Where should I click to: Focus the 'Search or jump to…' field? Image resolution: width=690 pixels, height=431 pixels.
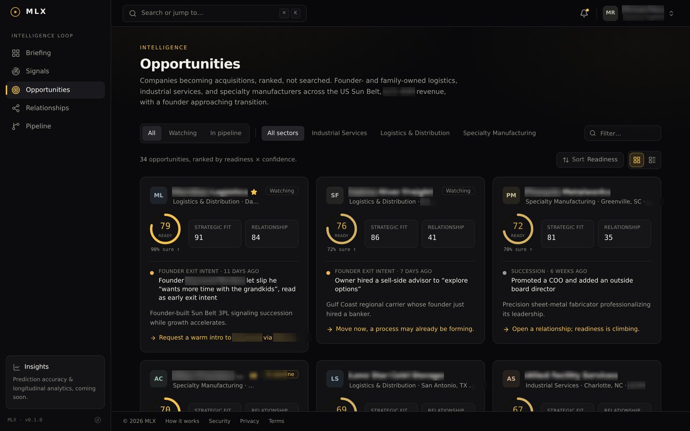[214, 13]
